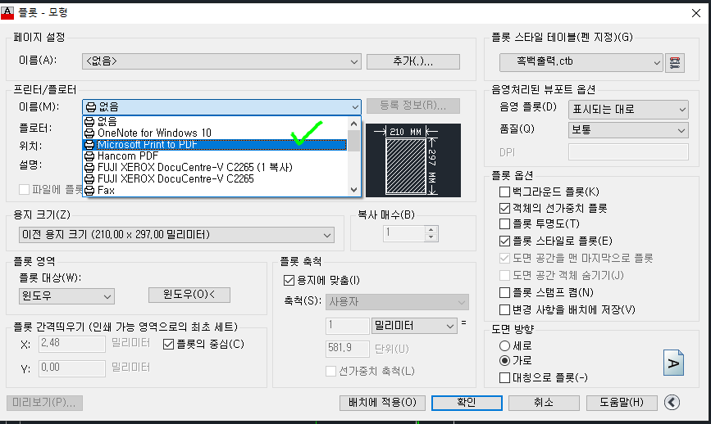Open the 품질 보통 dropdown
The image size is (711, 424).
[628, 130]
